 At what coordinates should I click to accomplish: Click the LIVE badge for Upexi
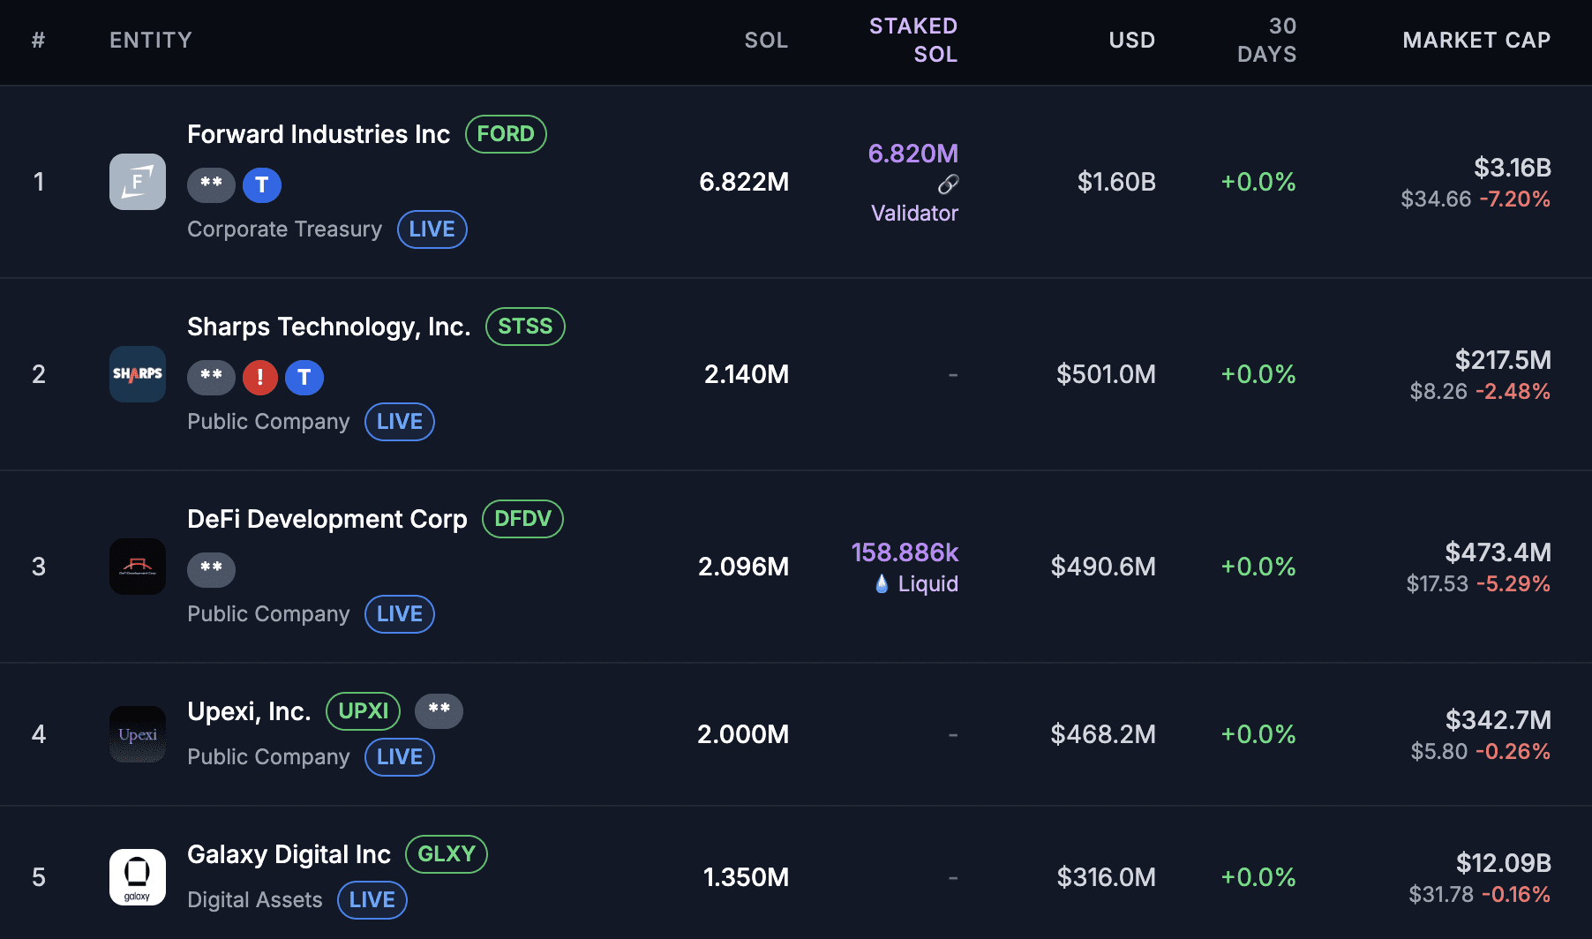point(400,757)
